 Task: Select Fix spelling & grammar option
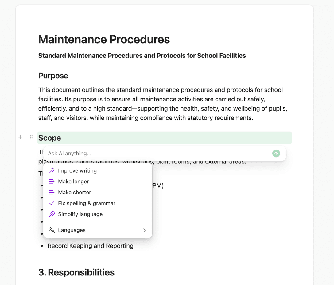pyautogui.click(x=98, y=203)
